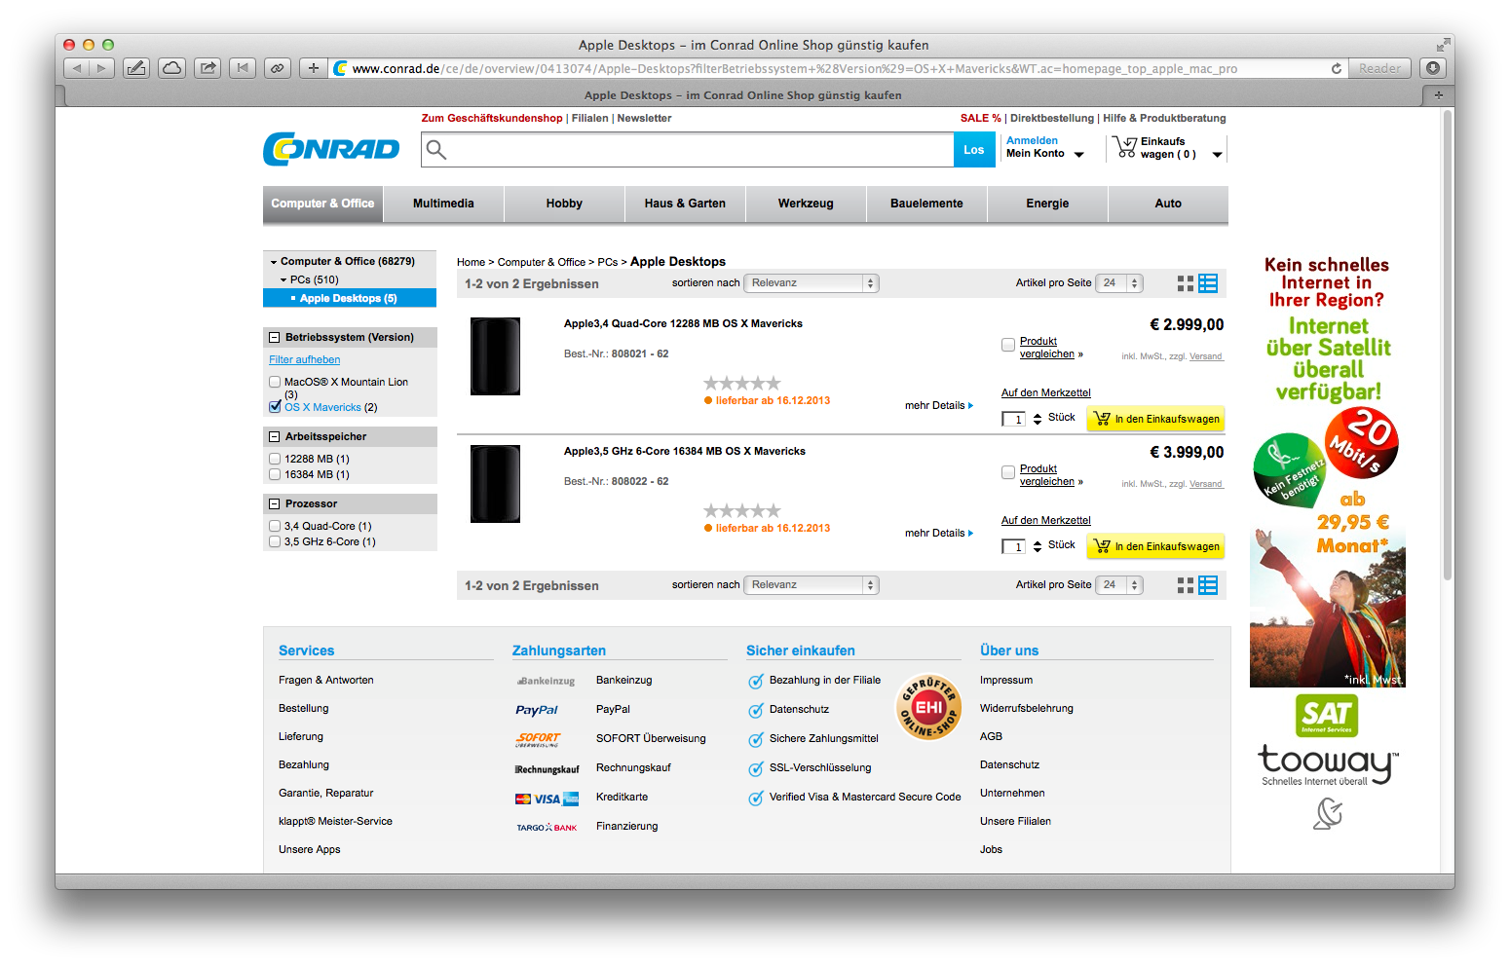Viewport: 1510px width, 966px height.
Task: Tick compare checkbox for 2.999,00 product
Action: click(x=1008, y=345)
